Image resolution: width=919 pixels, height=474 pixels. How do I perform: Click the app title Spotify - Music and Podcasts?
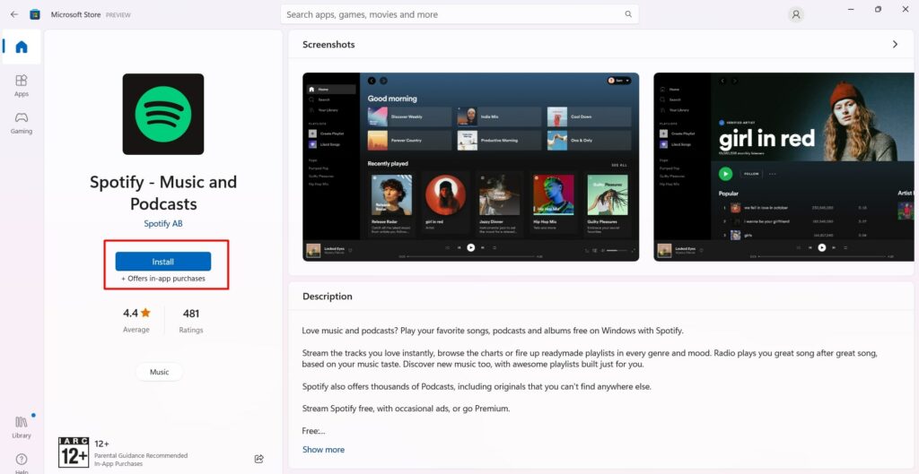(x=163, y=193)
